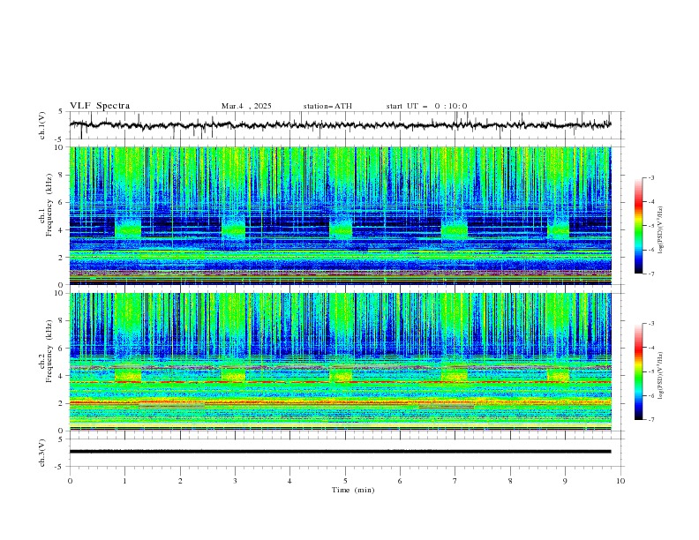The image size is (699, 540).
Task: Click the "VLF Spectra" plot title
Action: (100, 106)
